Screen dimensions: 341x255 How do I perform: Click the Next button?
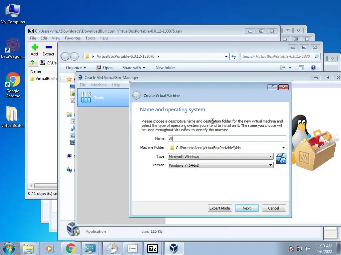247,208
